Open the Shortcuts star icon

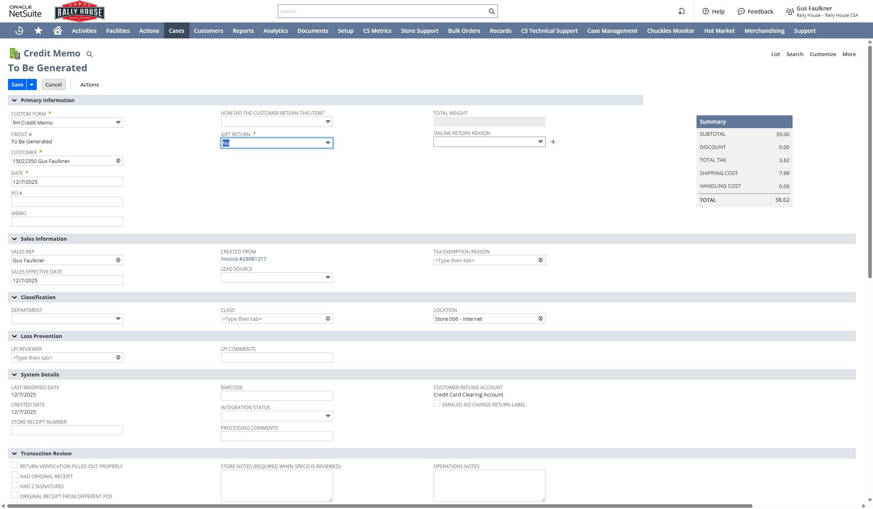38,30
